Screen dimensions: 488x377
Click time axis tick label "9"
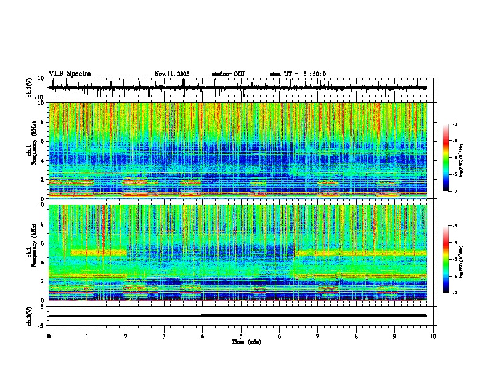click(x=394, y=336)
